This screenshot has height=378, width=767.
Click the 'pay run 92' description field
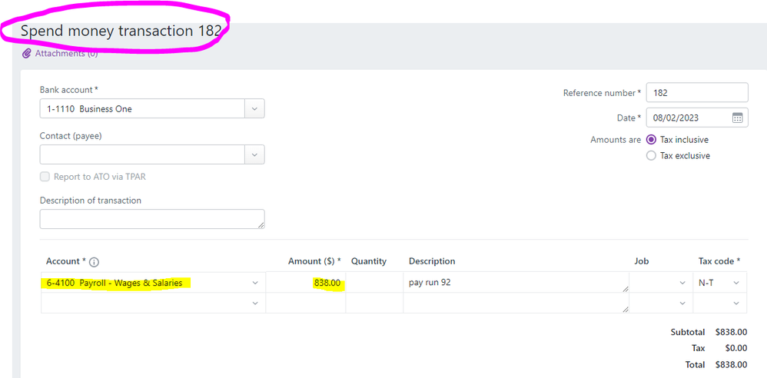coord(513,283)
